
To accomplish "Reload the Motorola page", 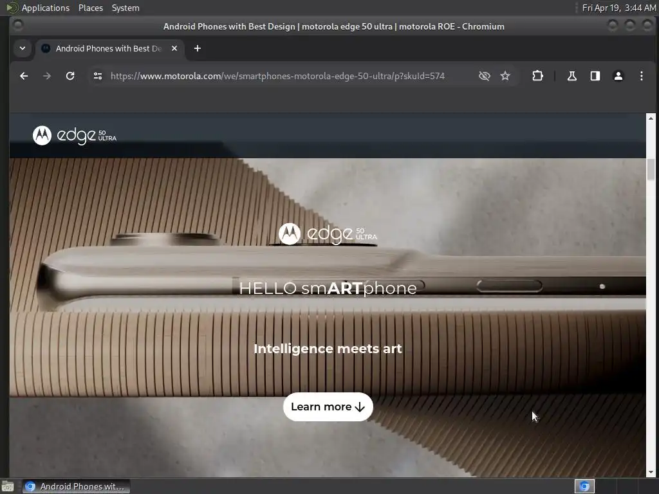I will pyautogui.click(x=70, y=76).
